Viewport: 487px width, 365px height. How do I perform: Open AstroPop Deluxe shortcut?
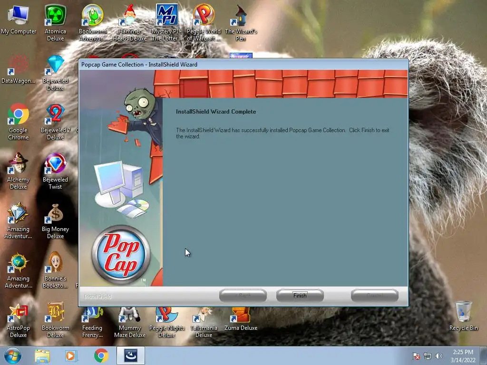(x=19, y=320)
